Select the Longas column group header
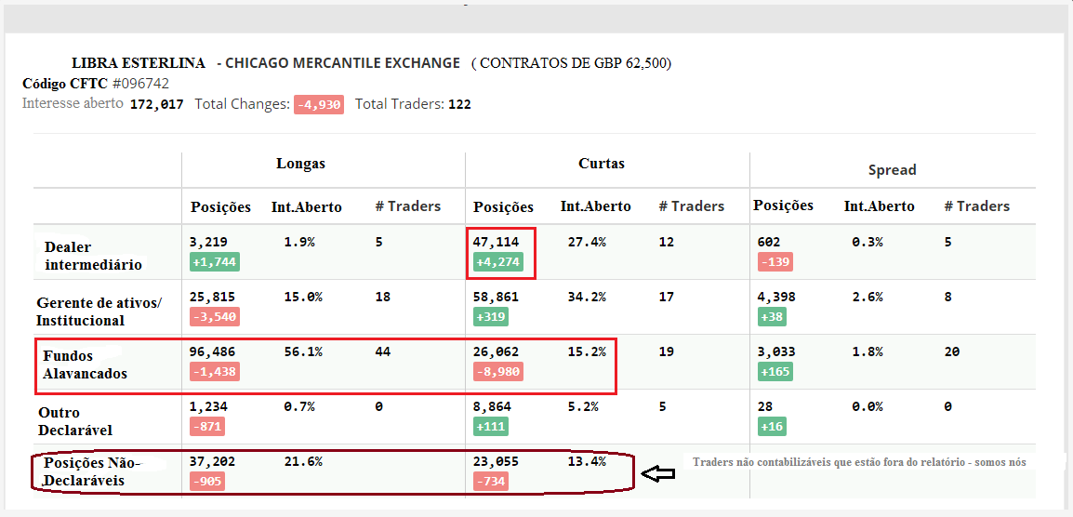 [x=300, y=164]
